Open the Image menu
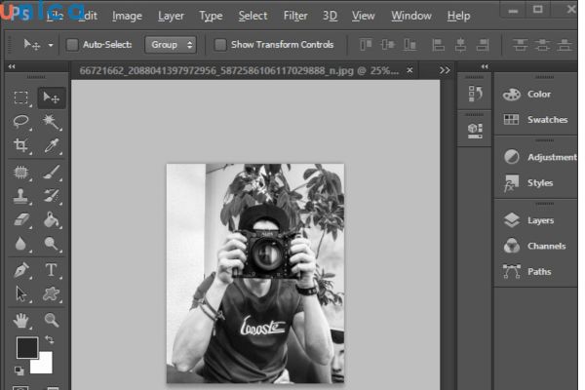 tap(127, 16)
